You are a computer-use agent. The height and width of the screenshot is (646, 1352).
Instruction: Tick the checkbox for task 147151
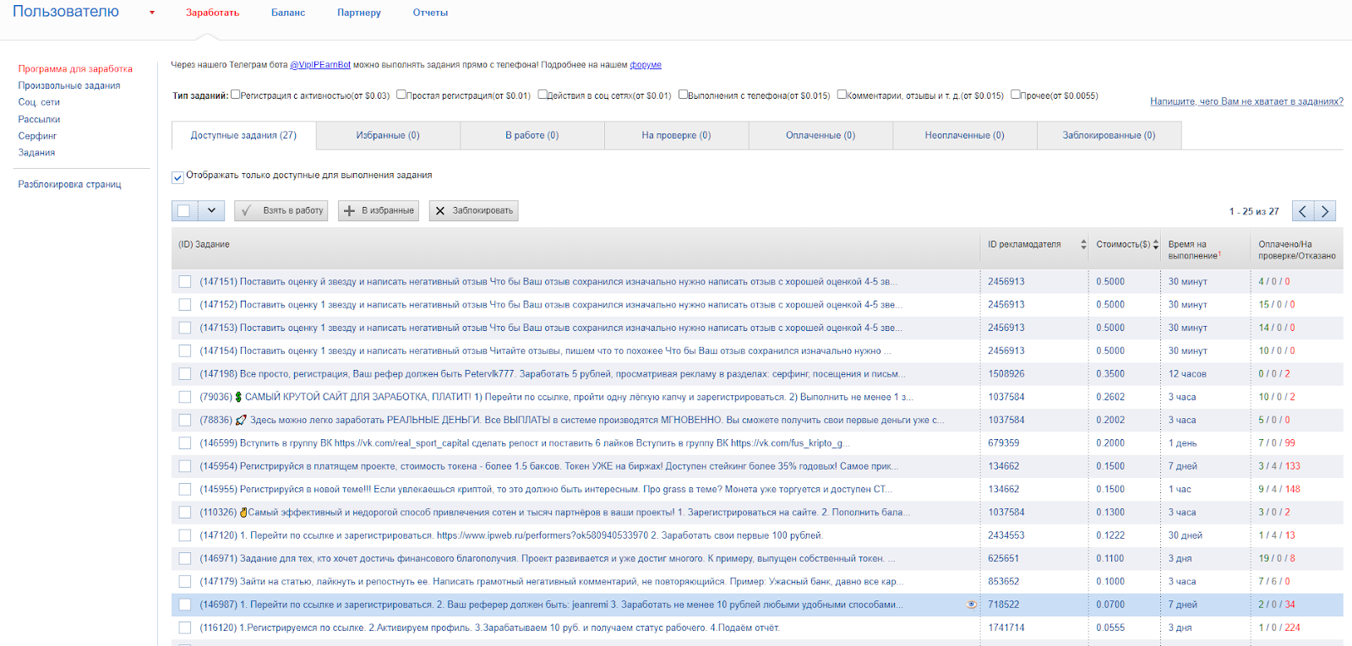pyautogui.click(x=185, y=282)
